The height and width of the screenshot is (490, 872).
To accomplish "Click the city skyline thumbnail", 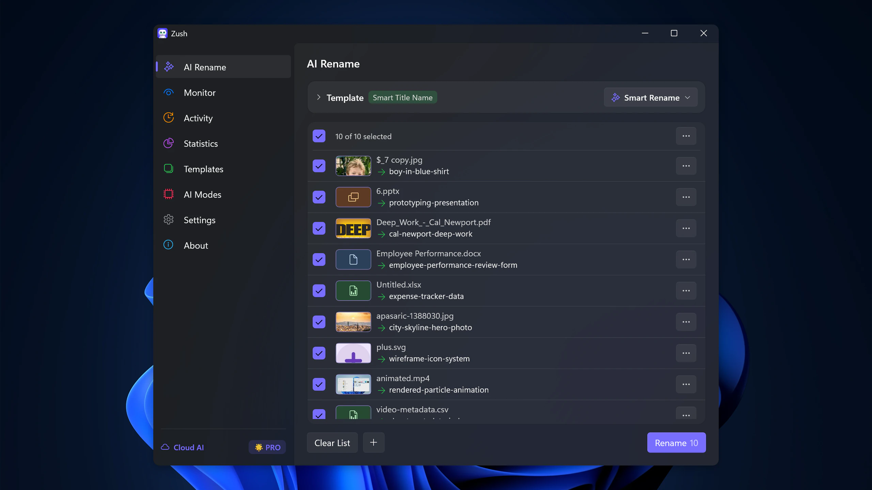I will point(353,322).
